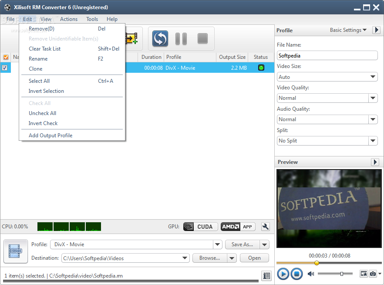Click the Open destination button
Screen dimensions: 384x285
click(x=254, y=258)
